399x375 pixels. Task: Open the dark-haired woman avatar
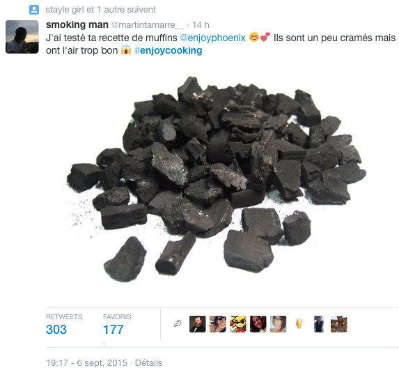[258, 324]
